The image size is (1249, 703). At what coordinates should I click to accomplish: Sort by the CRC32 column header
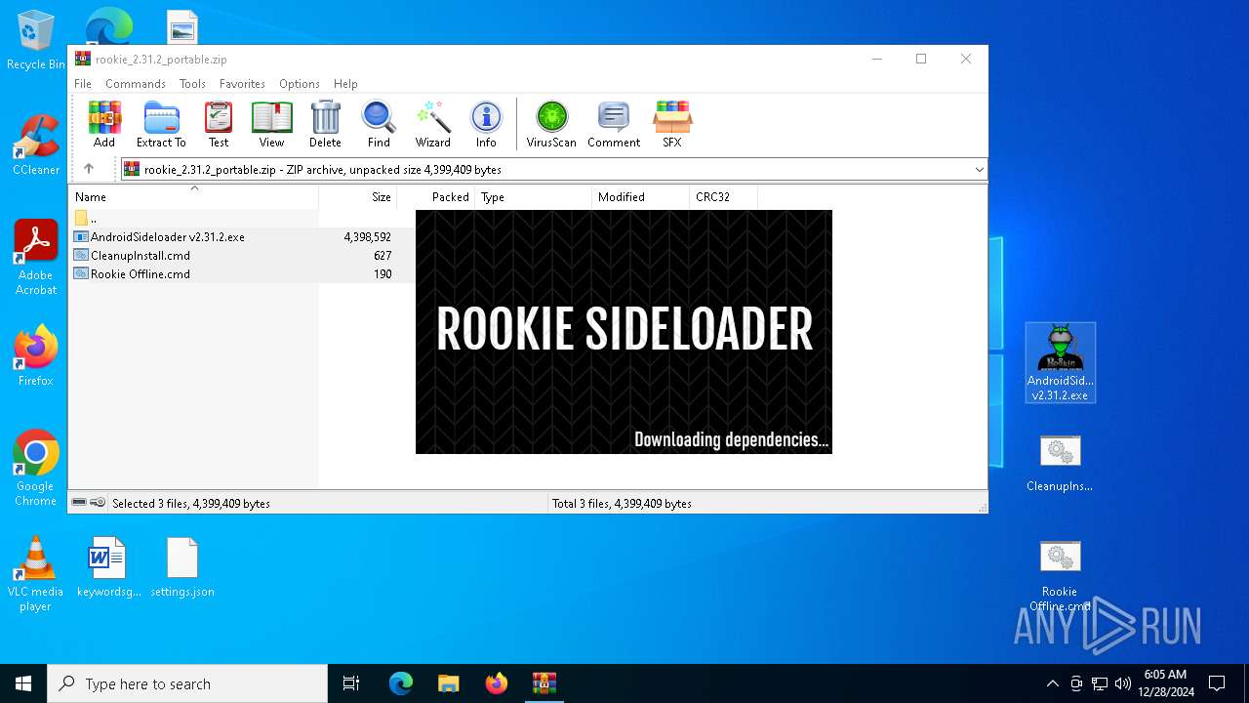[x=724, y=197]
